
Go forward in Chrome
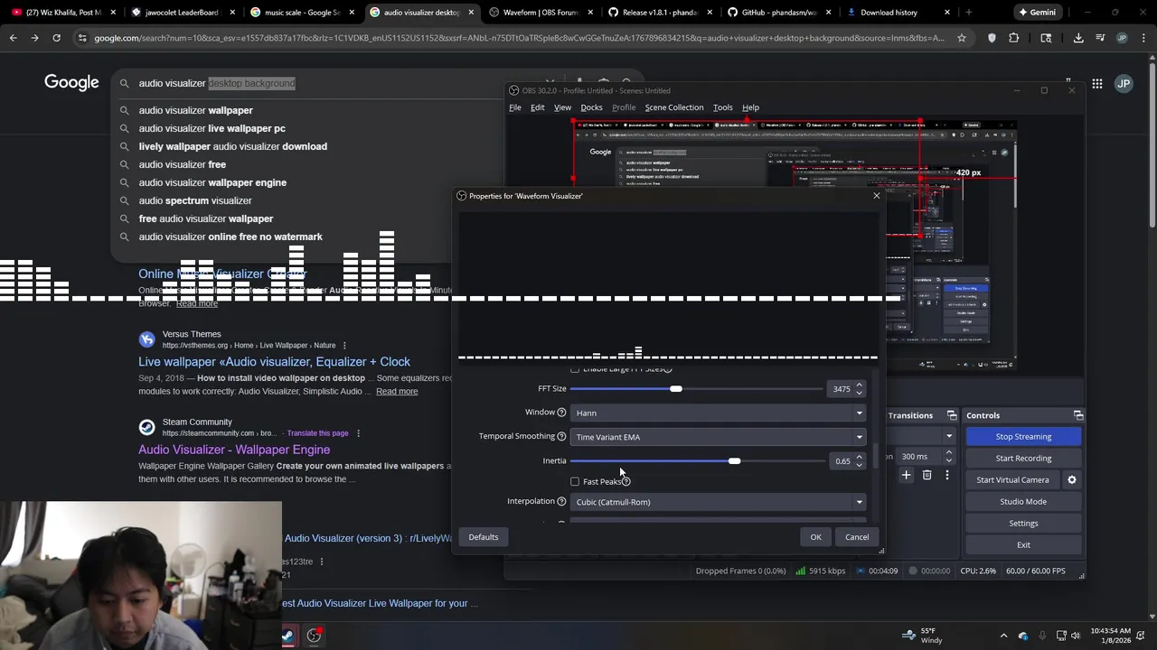point(34,38)
